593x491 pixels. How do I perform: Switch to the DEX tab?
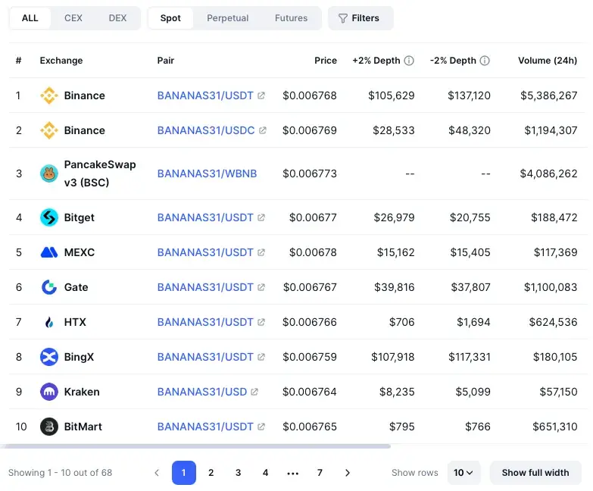point(117,18)
